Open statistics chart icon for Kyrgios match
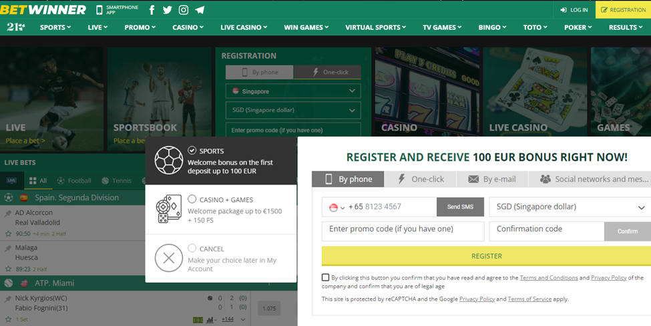Screen dimensions: 651x326 coord(211,319)
